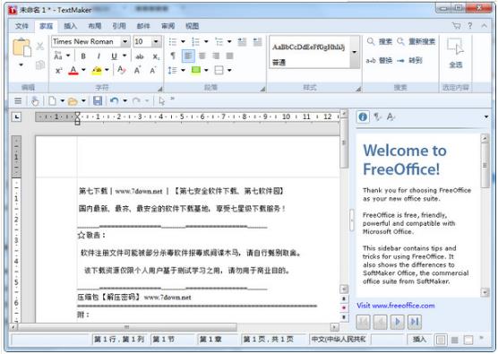Switch to first view mode in status bar
498x354 pixels.
pyautogui.click(x=441, y=340)
